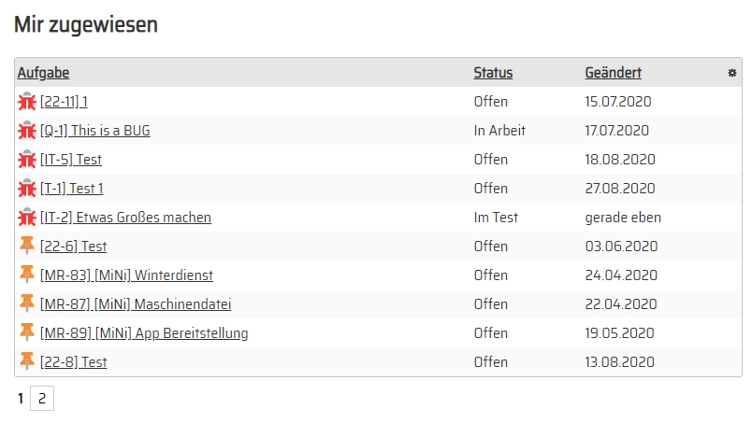
Task: Sort by the Geändert date column
Action: tap(613, 73)
